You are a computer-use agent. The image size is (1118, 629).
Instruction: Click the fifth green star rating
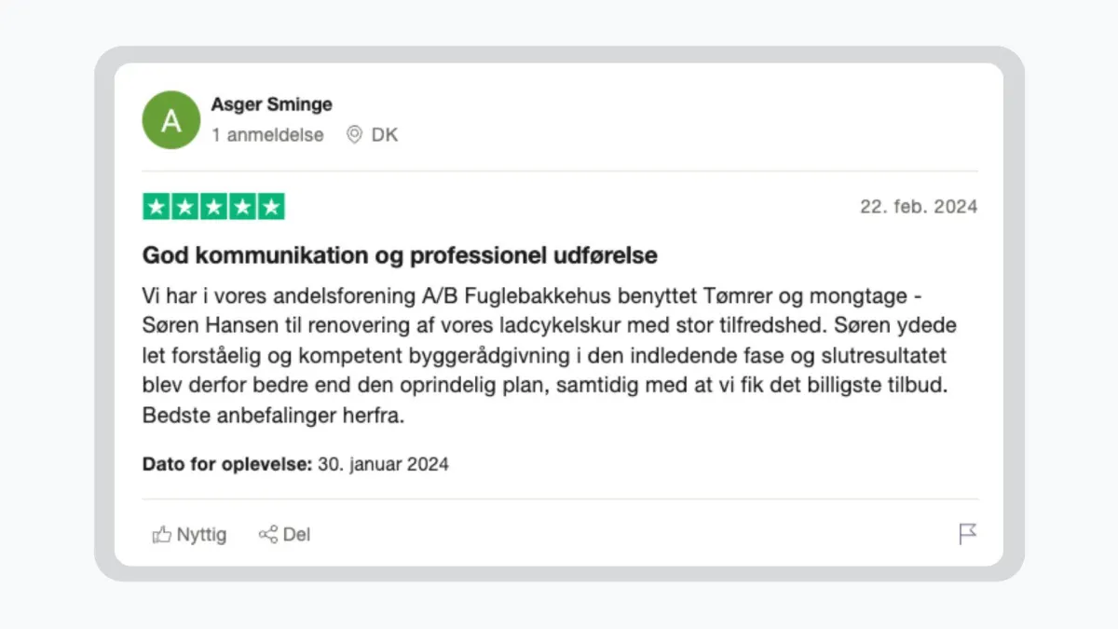271,207
